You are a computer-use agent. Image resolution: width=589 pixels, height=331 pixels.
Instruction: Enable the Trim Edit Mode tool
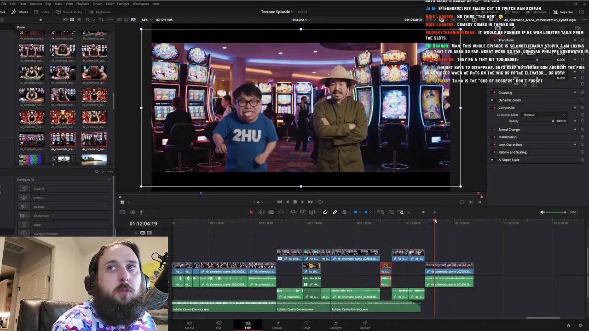coord(261,212)
